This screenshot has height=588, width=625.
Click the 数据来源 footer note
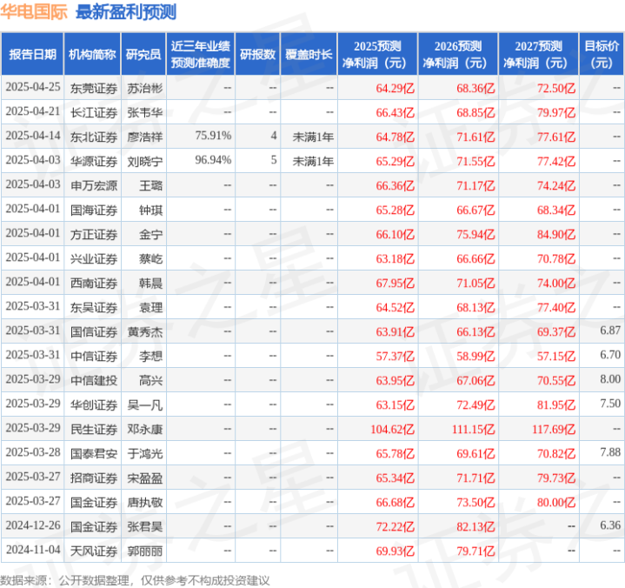135,580
